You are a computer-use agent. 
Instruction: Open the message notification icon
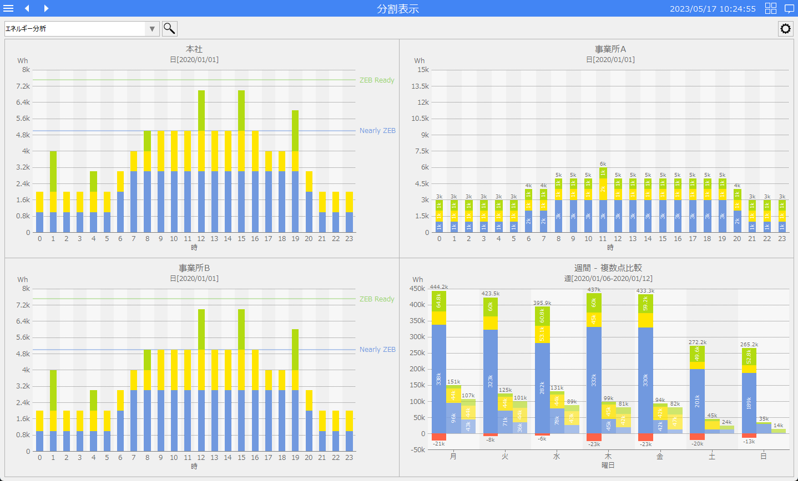[x=789, y=8]
